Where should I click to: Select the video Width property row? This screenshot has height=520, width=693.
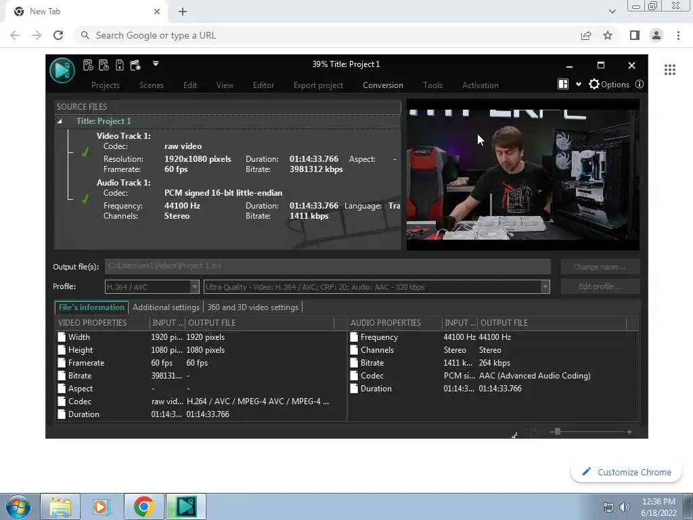pyautogui.click(x=200, y=337)
